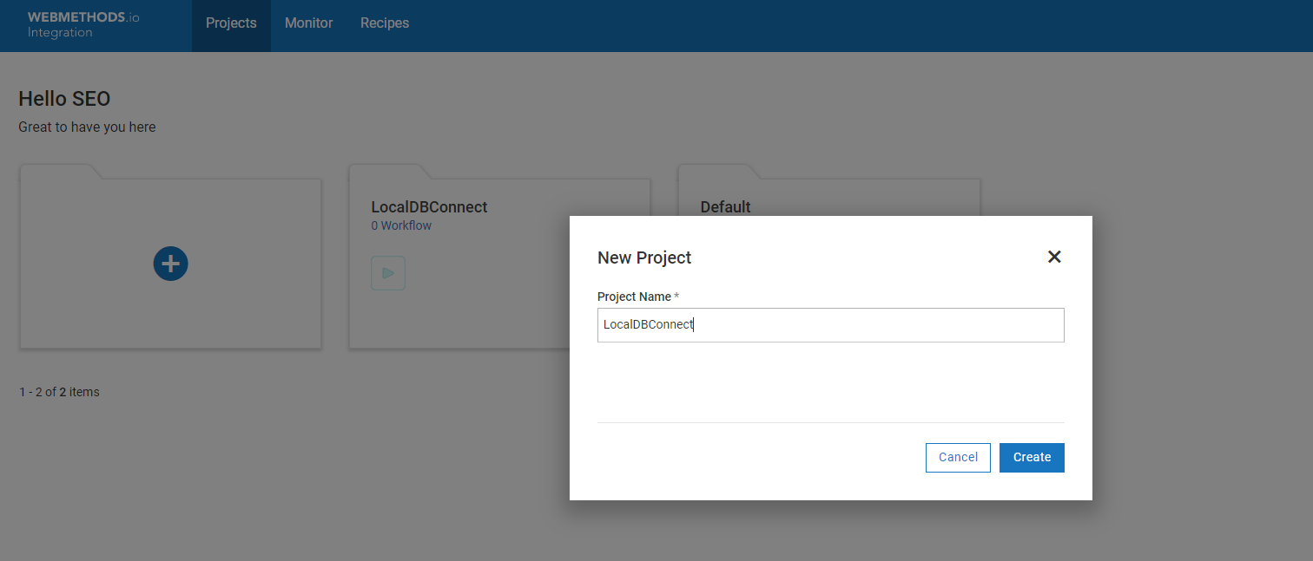Screen dimensions: 1313x561
Task: Open the Projects tab
Action: point(231,23)
